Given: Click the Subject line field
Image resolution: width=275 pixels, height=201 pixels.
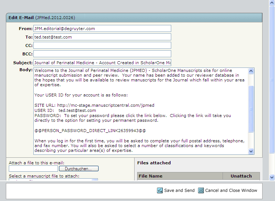Looking at the screenshot, I should tap(102, 63).
